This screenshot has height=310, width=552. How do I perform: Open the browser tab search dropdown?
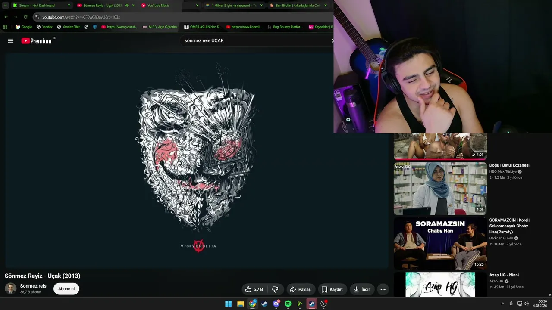(5, 6)
